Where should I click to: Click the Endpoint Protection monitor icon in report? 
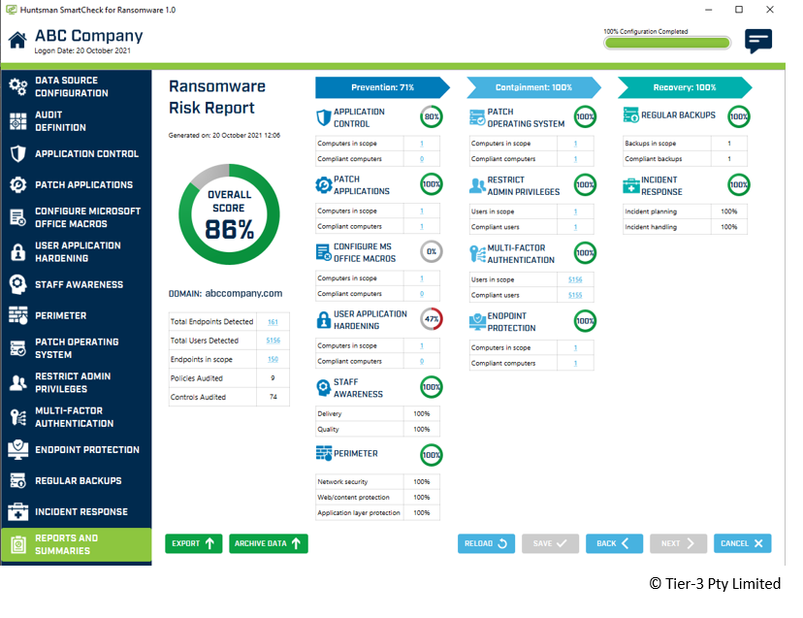477,322
